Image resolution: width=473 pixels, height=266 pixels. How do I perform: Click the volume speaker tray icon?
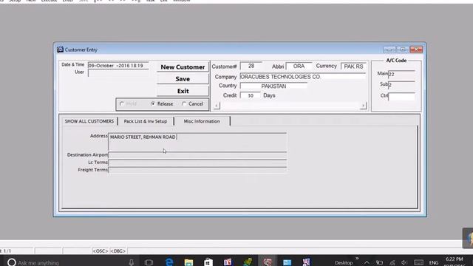[404, 263]
